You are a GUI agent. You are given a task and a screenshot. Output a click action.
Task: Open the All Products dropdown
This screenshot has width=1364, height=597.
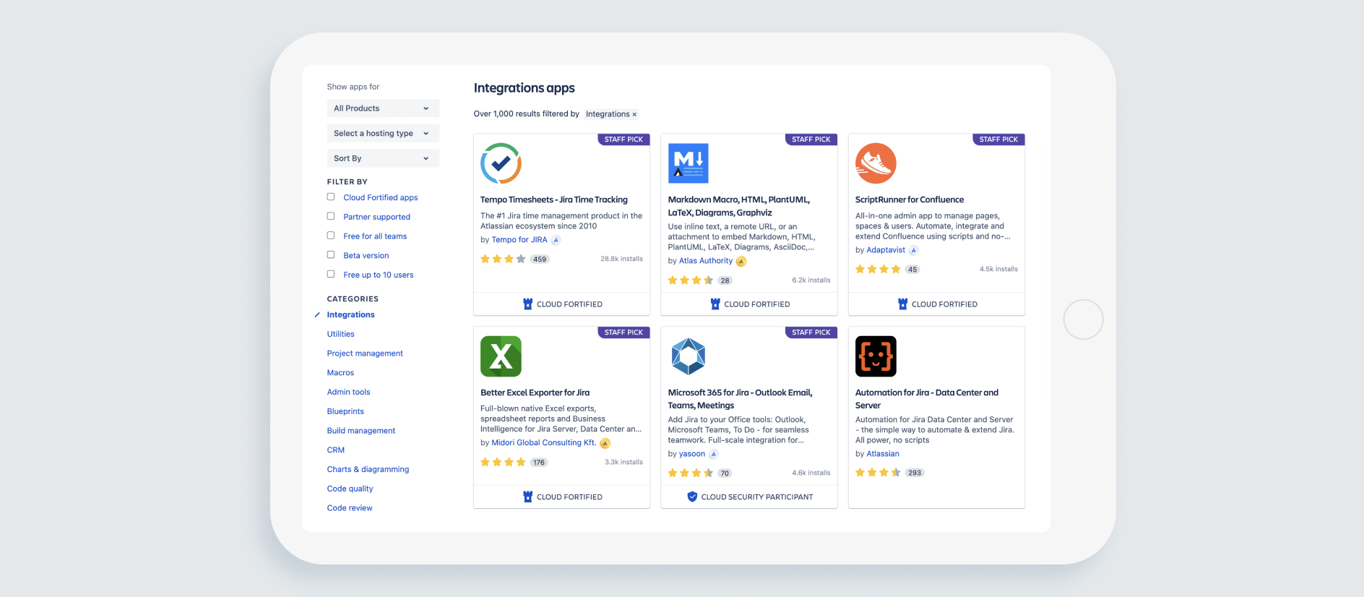383,108
